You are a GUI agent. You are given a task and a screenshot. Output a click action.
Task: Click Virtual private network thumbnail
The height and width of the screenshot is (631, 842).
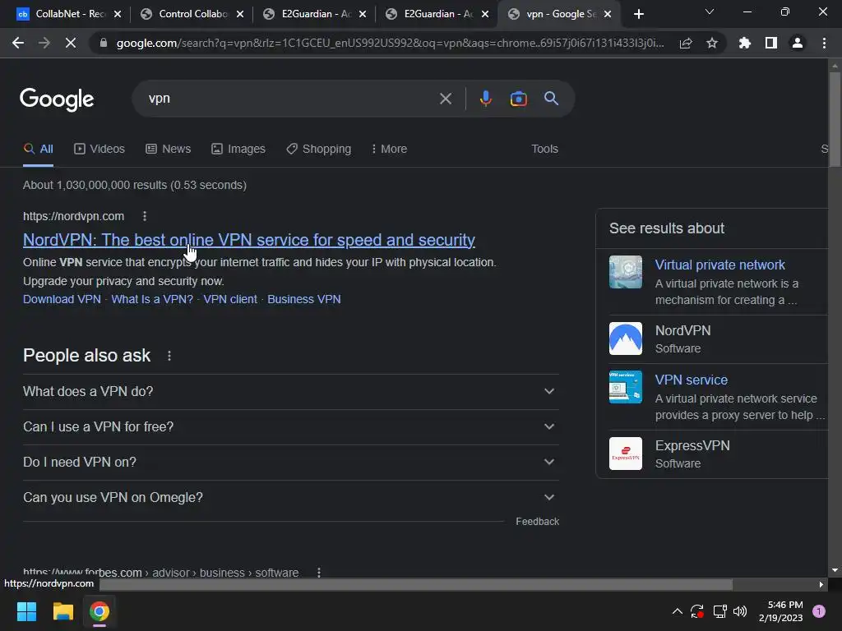pos(626,272)
